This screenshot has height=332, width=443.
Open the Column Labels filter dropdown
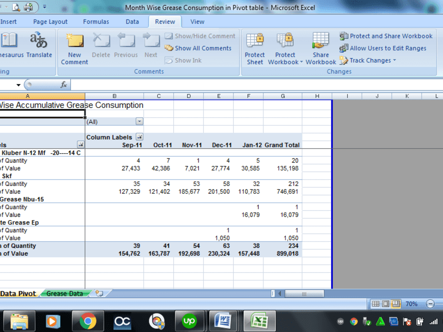pyautogui.click(x=140, y=137)
